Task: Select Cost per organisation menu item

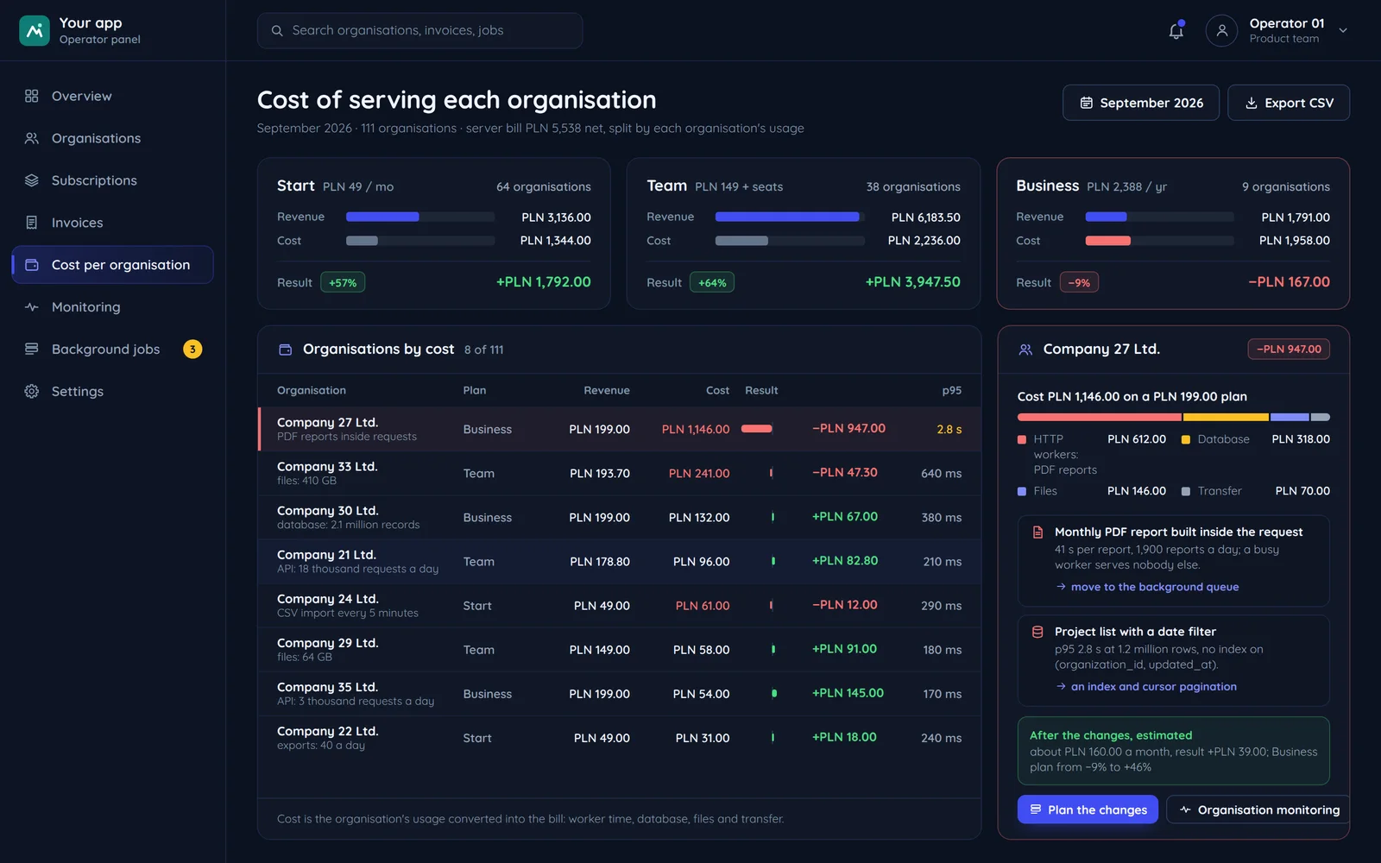Action: pyautogui.click(x=112, y=265)
